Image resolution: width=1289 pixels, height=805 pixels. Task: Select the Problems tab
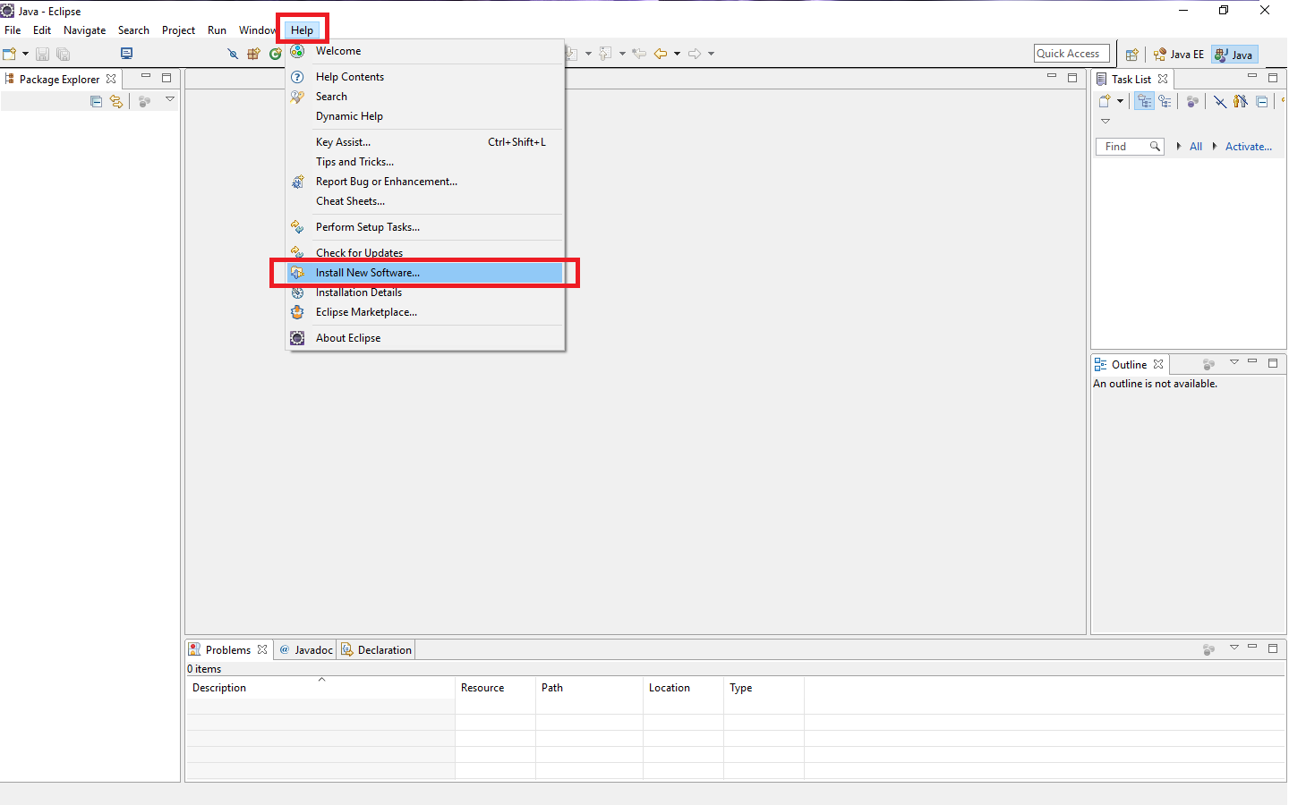pos(228,649)
